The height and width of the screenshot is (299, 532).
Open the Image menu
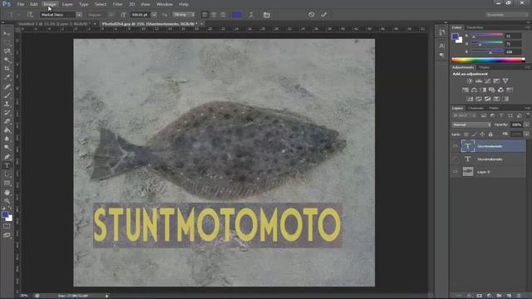[x=50, y=4]
